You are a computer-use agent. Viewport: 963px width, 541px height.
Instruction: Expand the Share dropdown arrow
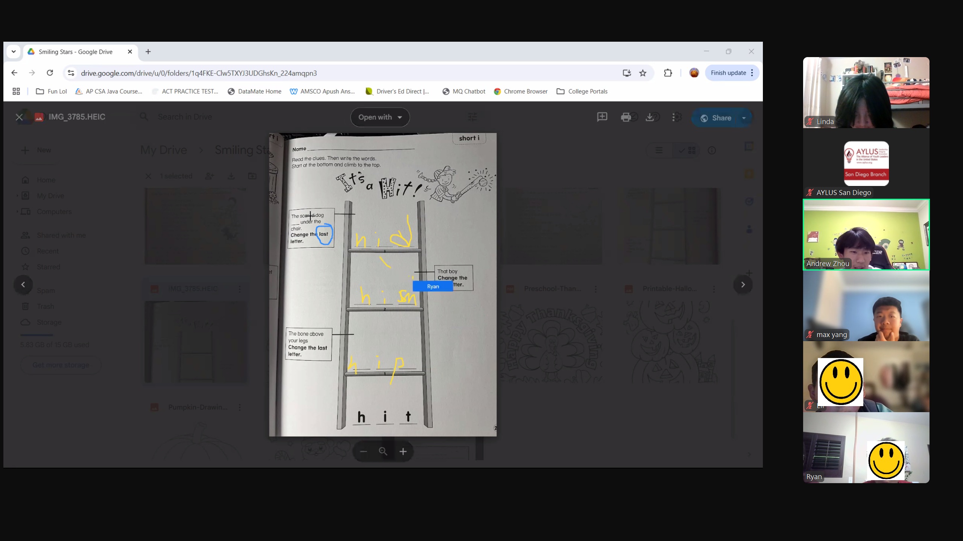tap(744, 118)
